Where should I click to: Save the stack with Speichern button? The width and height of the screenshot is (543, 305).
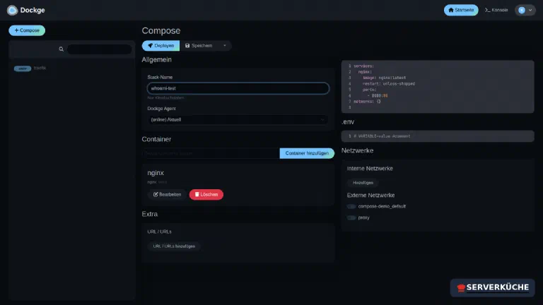(199, 46)
